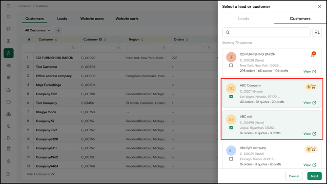Screen dimensions: 327x184
Task: Expand the All Customers dropdown
Action: click(x=38, y=30)
